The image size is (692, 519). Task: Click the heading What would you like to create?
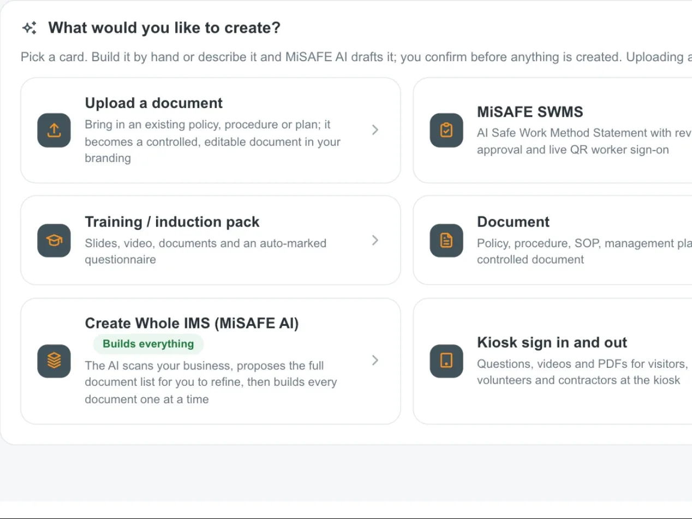click(x=164, y=28)
